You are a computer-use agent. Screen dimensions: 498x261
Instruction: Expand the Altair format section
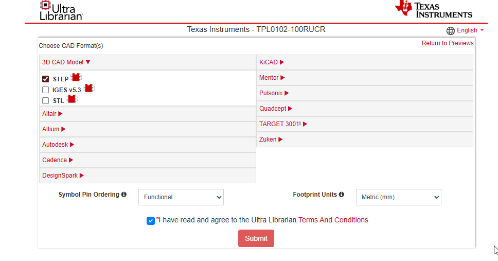(x=148, y=114)
